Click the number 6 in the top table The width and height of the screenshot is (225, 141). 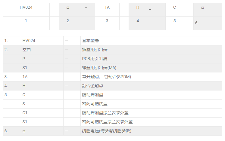pos(196,23)
